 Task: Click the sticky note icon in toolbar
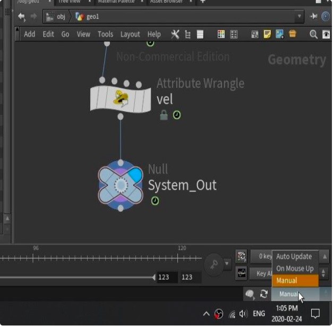tap(267, 34)
